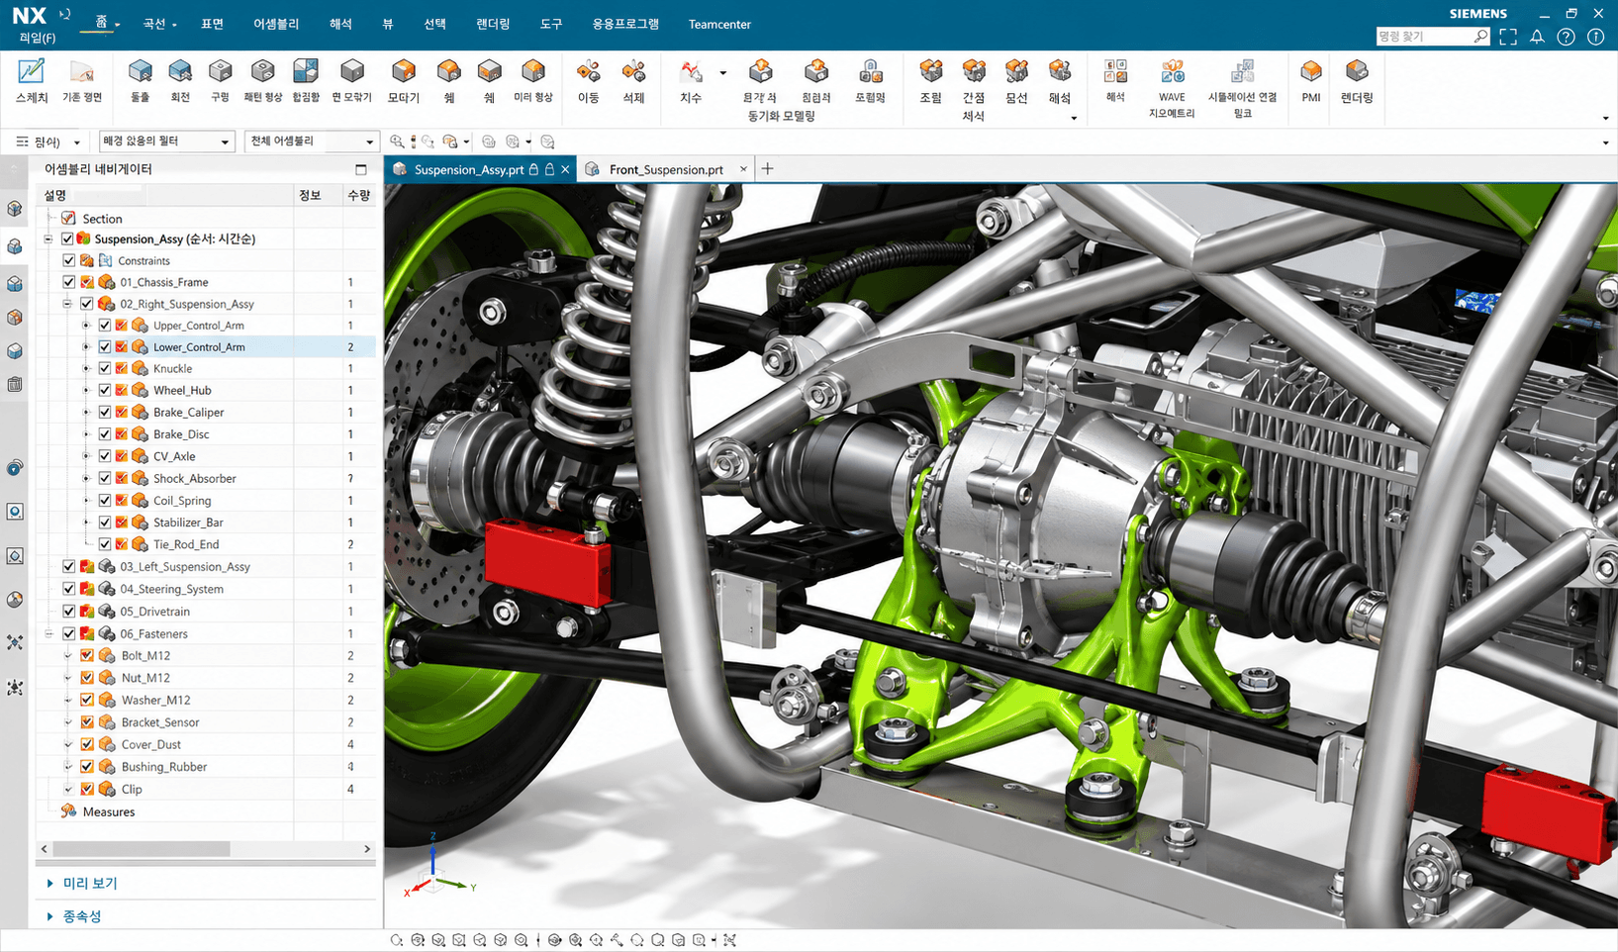Open the 시뮬레이션 연결 링크 tool
The height and width of the screenshot is (952, 1618).
pyautogui.click(x=1242, y=88)
